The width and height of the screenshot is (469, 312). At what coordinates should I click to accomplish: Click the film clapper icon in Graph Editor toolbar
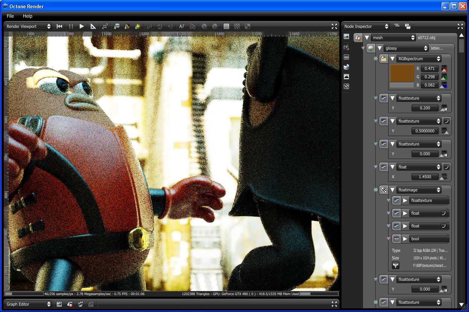coord(59,304)
